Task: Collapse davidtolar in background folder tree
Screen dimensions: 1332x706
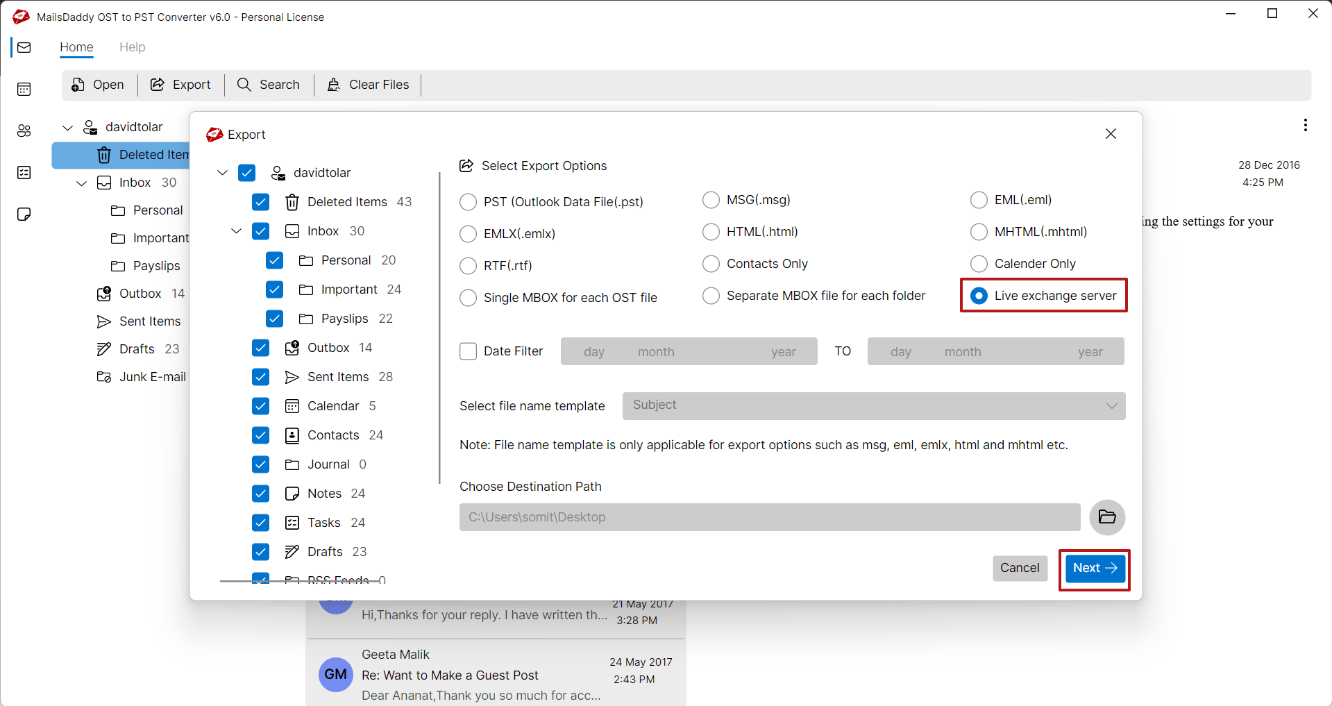Action: 68,128
